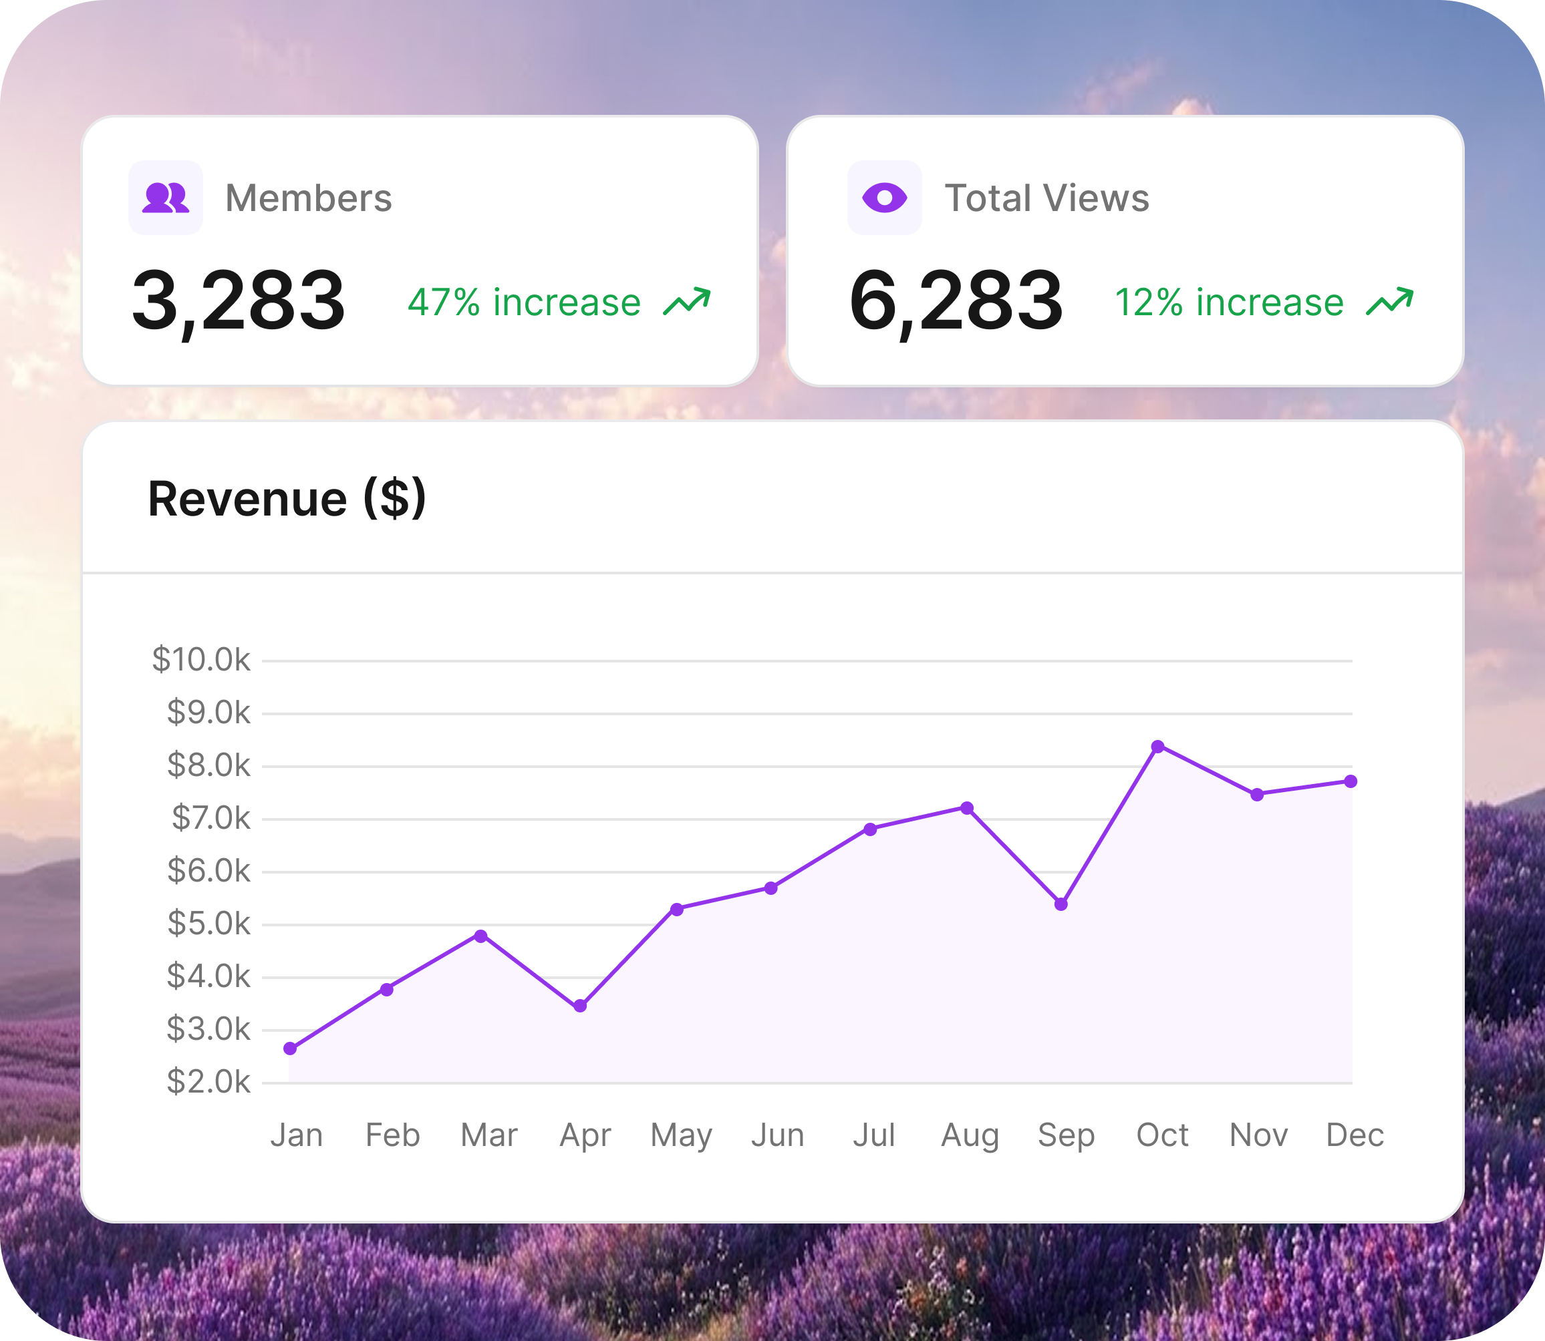
Task: Click the 12% increase text
Action: click(x=1229, y=303)
